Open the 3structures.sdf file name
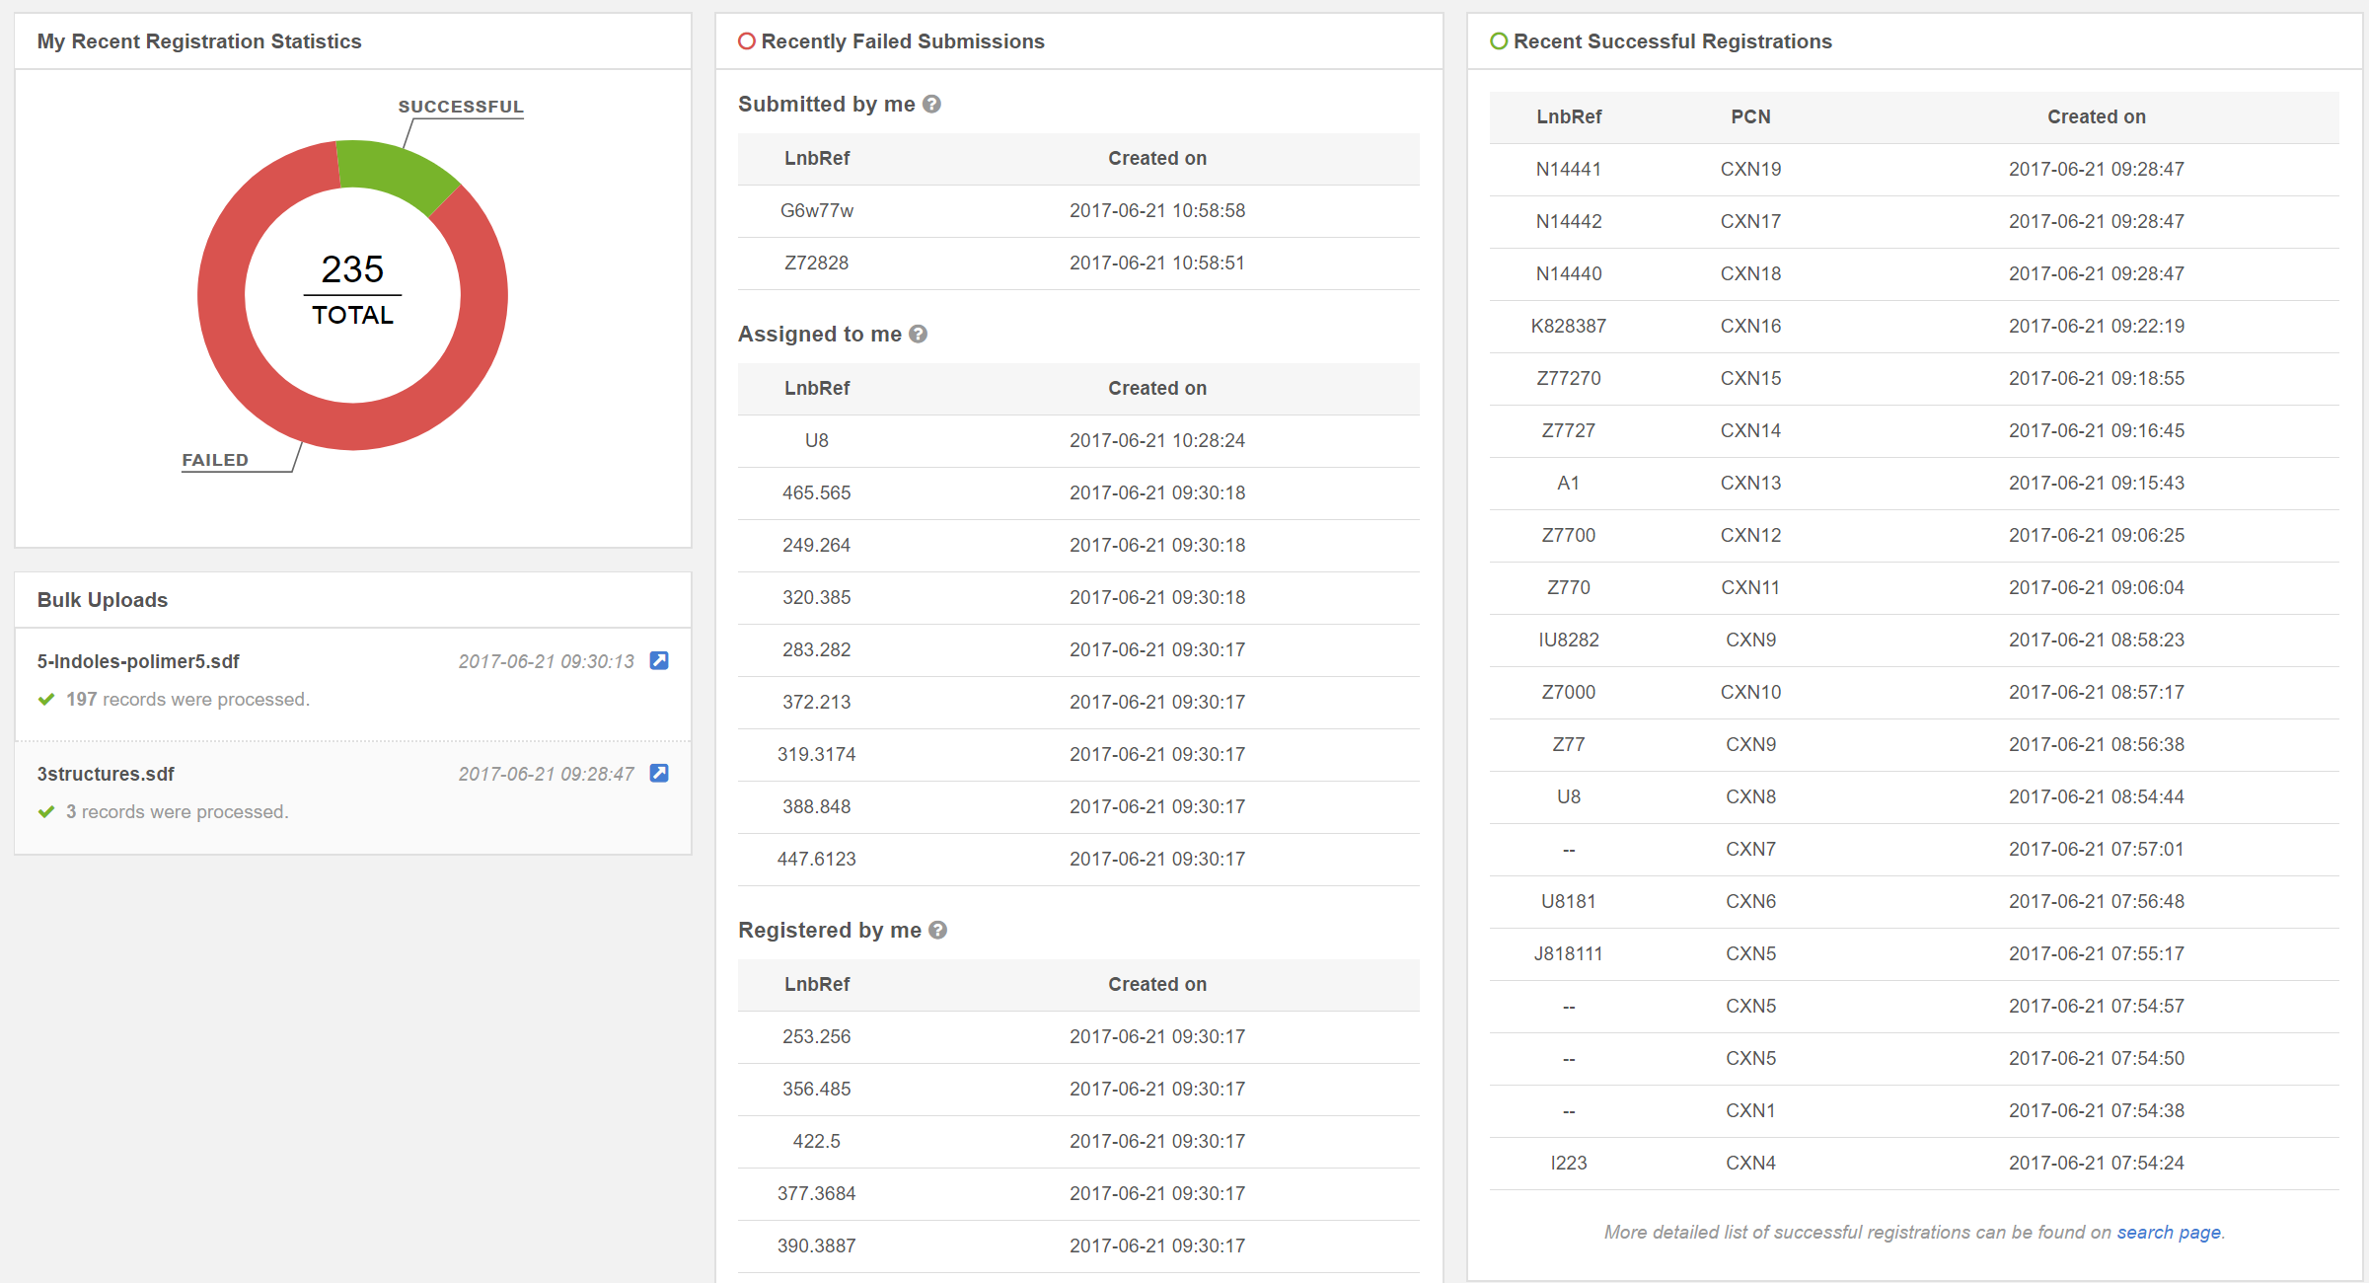This screenshot has width=2369, height=1283. tap(106, 774)
